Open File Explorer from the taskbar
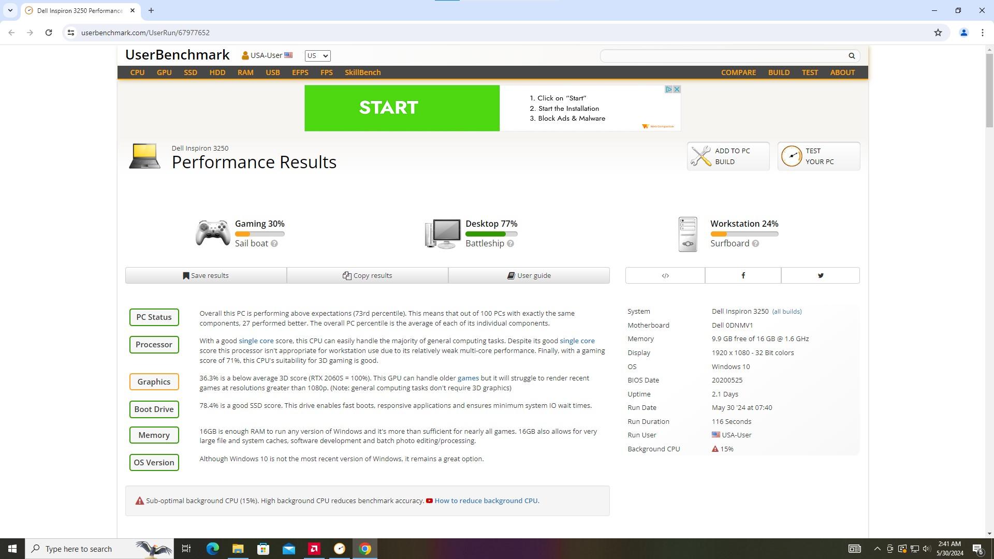 238,549
